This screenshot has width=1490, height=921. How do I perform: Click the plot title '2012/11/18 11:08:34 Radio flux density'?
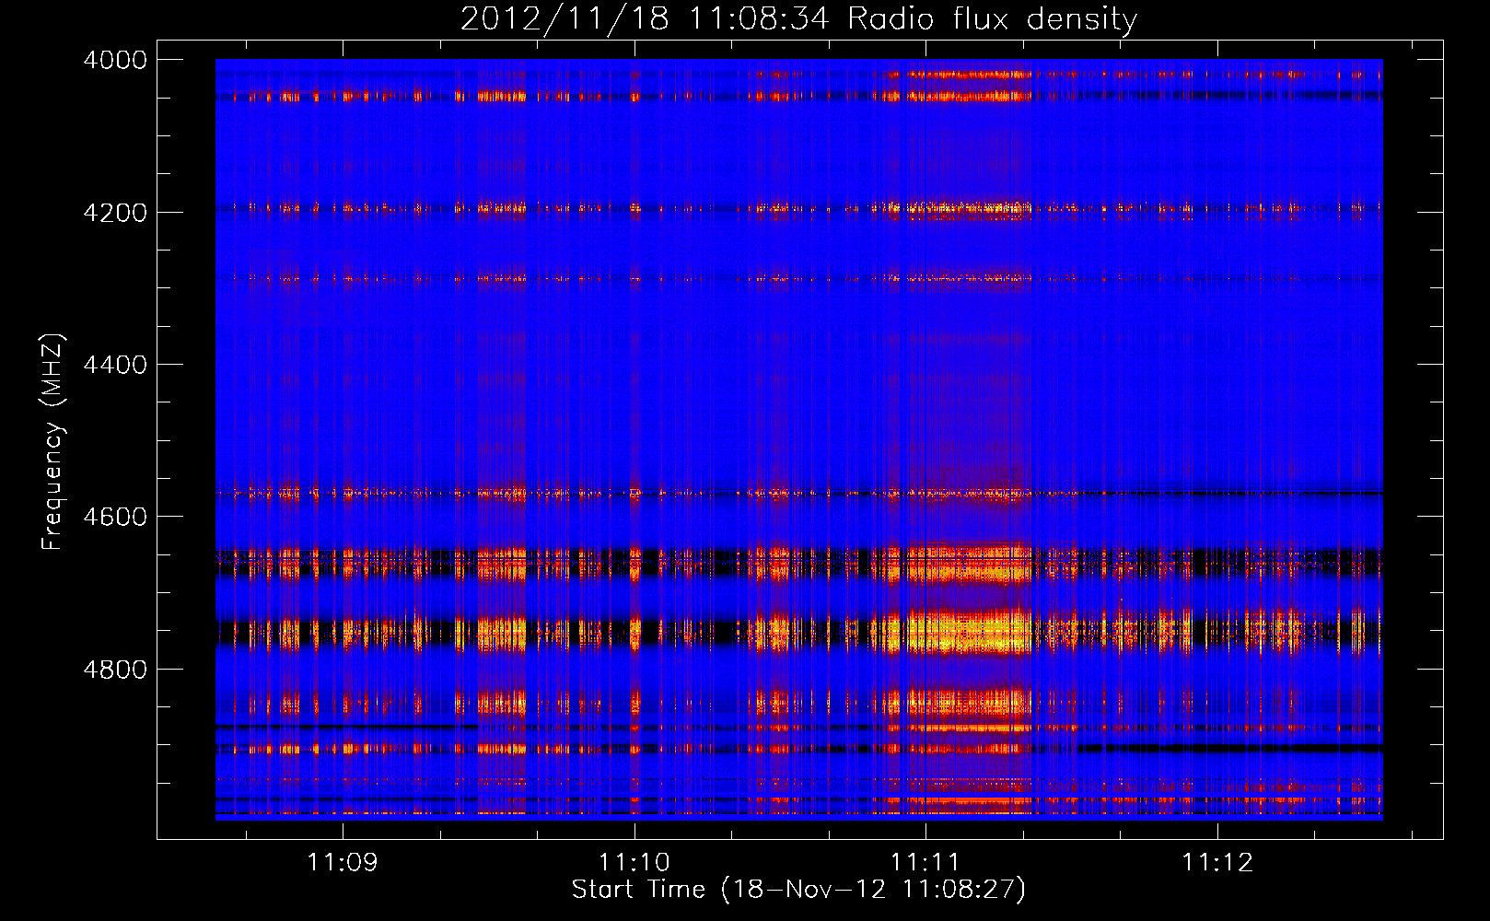799,19
